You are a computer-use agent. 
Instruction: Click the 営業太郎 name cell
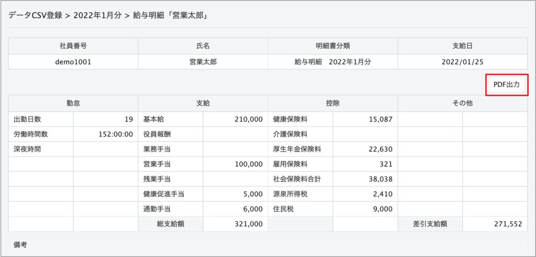[203, 62]
